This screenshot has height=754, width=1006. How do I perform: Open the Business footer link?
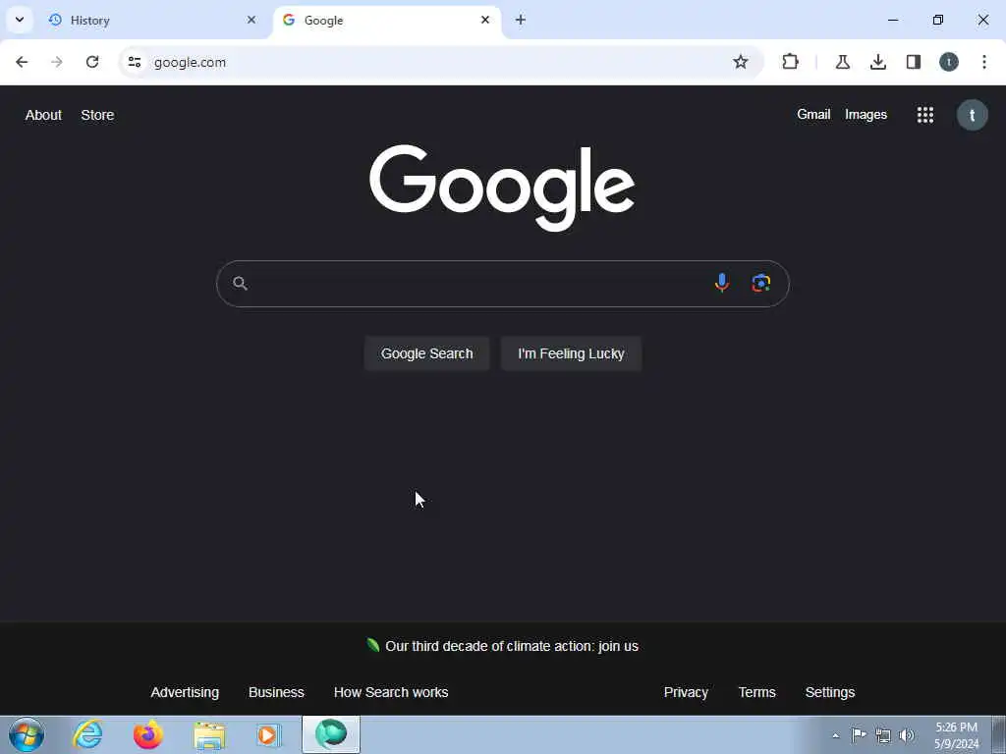[x=276, y=692]
